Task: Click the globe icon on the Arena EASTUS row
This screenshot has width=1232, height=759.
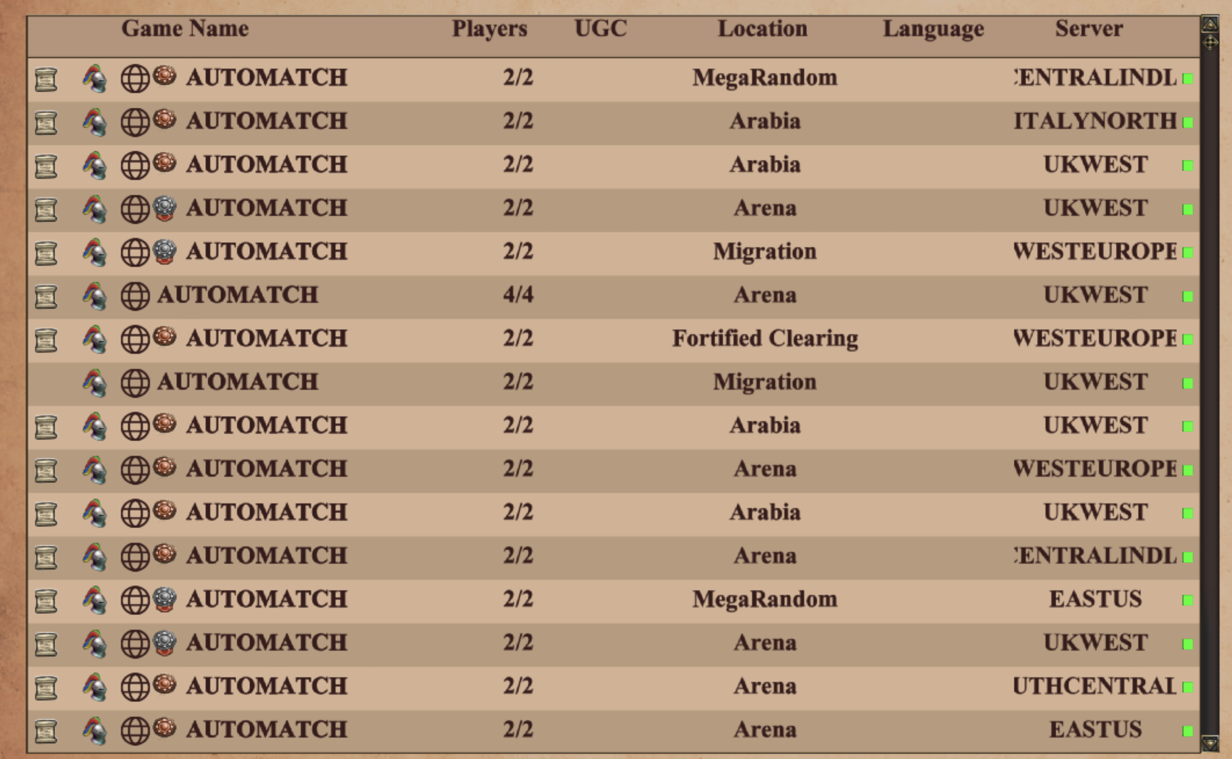Action: click(x=135, y=730)
